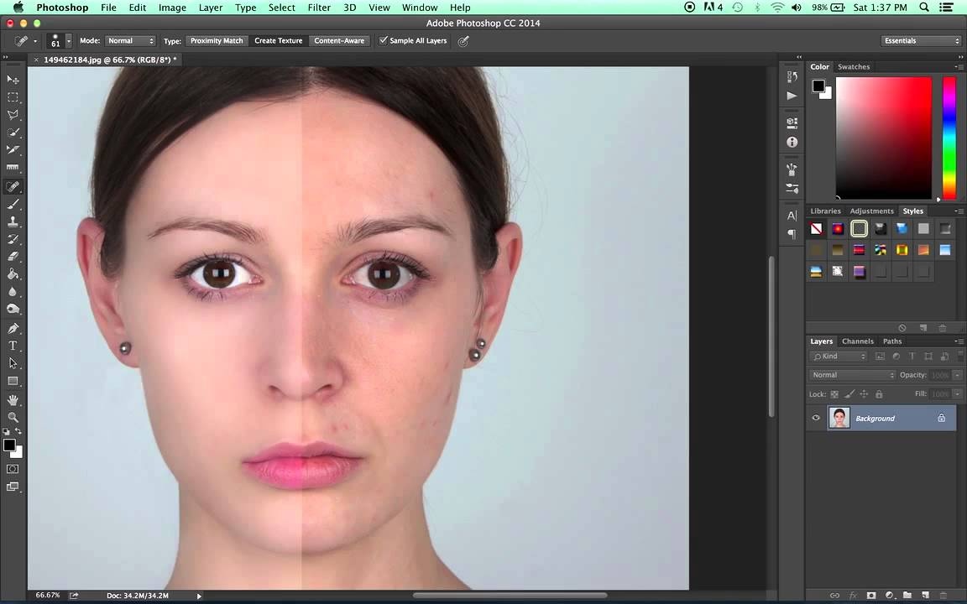Toggle the Sample All Layers checkbox
This screenshot has width=967, height=604.
tap(384, 40)
